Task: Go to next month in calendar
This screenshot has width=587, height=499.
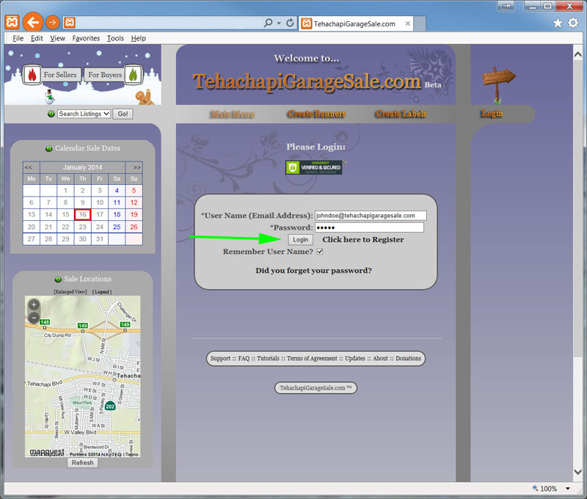Action: tap(137, 167)
